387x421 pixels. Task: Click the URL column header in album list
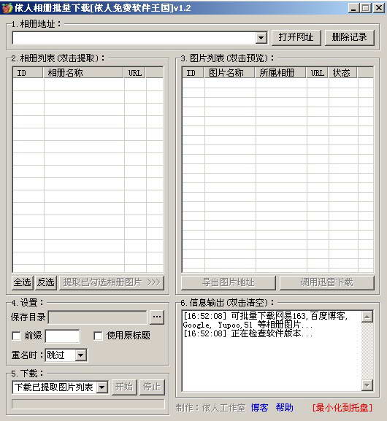pos(134,73)
